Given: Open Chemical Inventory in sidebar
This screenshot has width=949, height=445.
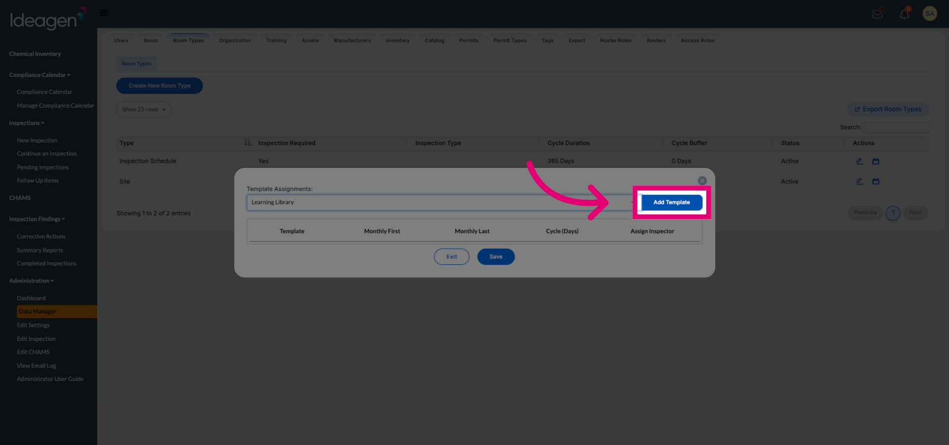Looking at the screenshot, I should click(35, 54).
